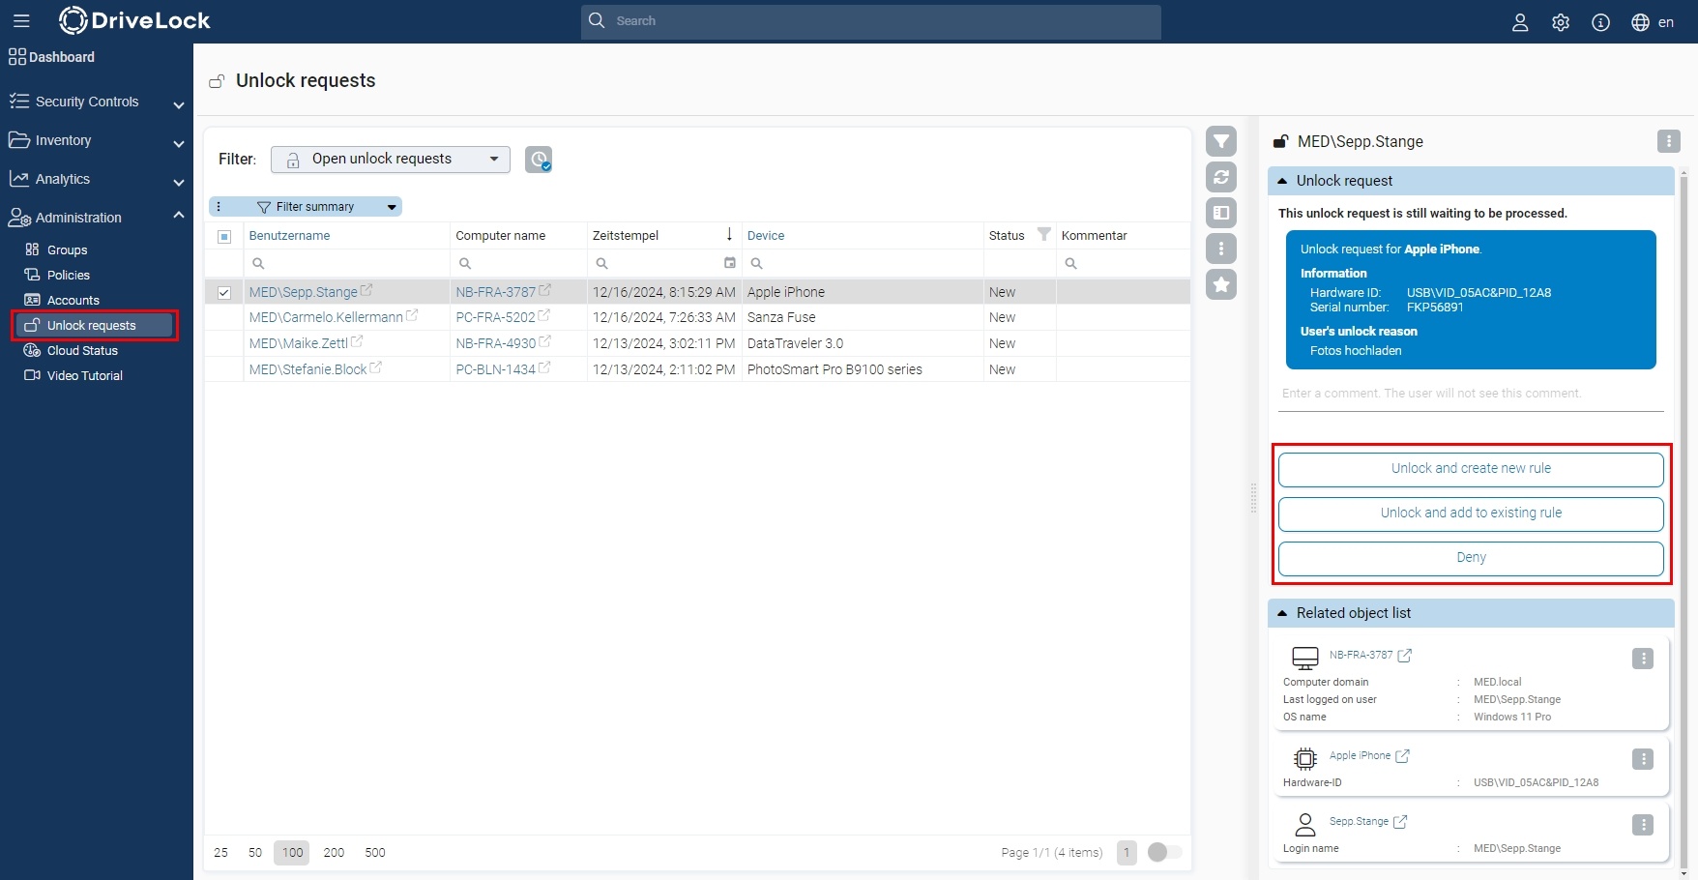1698x880 pixels.
Task: Change language via globe icon
Action: pos(1641,22)
